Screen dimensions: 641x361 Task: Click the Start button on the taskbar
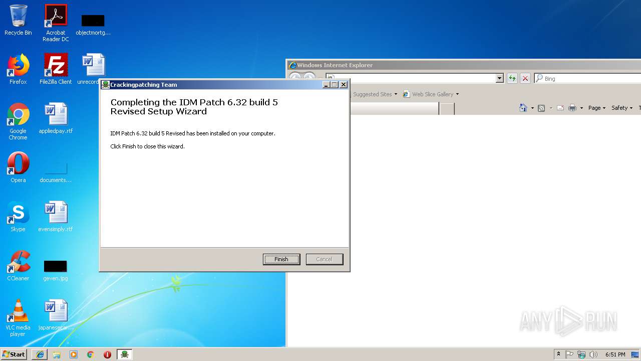(14, 354)
